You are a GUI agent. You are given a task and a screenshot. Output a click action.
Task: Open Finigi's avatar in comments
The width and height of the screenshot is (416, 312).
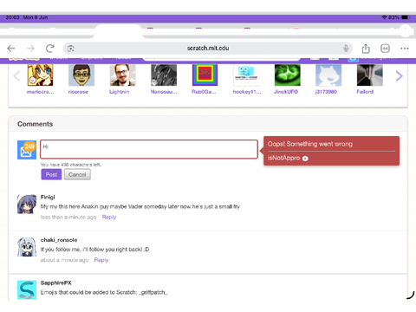27,204
